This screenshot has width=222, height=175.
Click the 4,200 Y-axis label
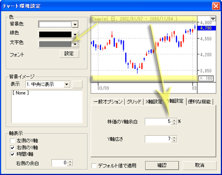tap(206, 55)
